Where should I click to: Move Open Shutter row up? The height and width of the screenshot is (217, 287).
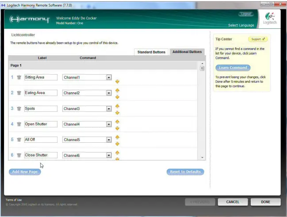(x=117, y=122)
